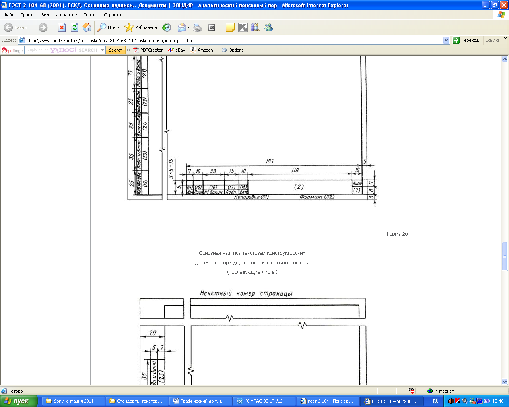
Task: Open the Amazon toolbar link
Action: pos(202,50)
